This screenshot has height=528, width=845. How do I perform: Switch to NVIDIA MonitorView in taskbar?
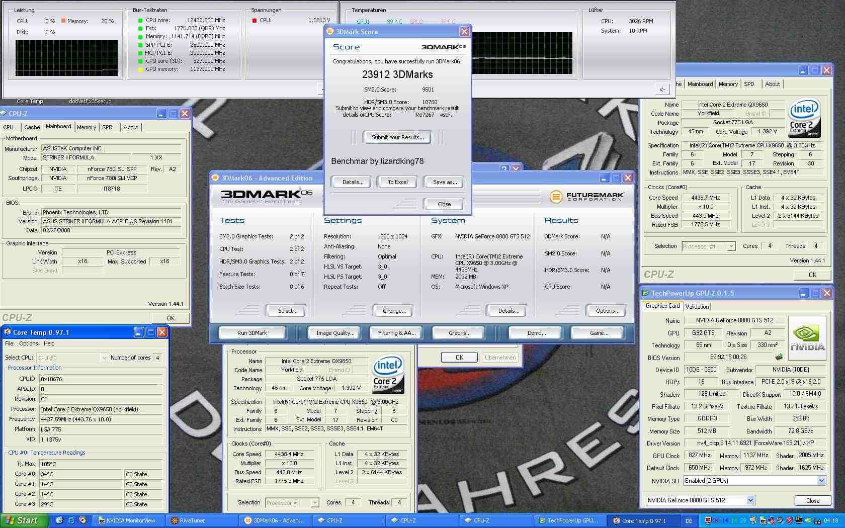130,520
